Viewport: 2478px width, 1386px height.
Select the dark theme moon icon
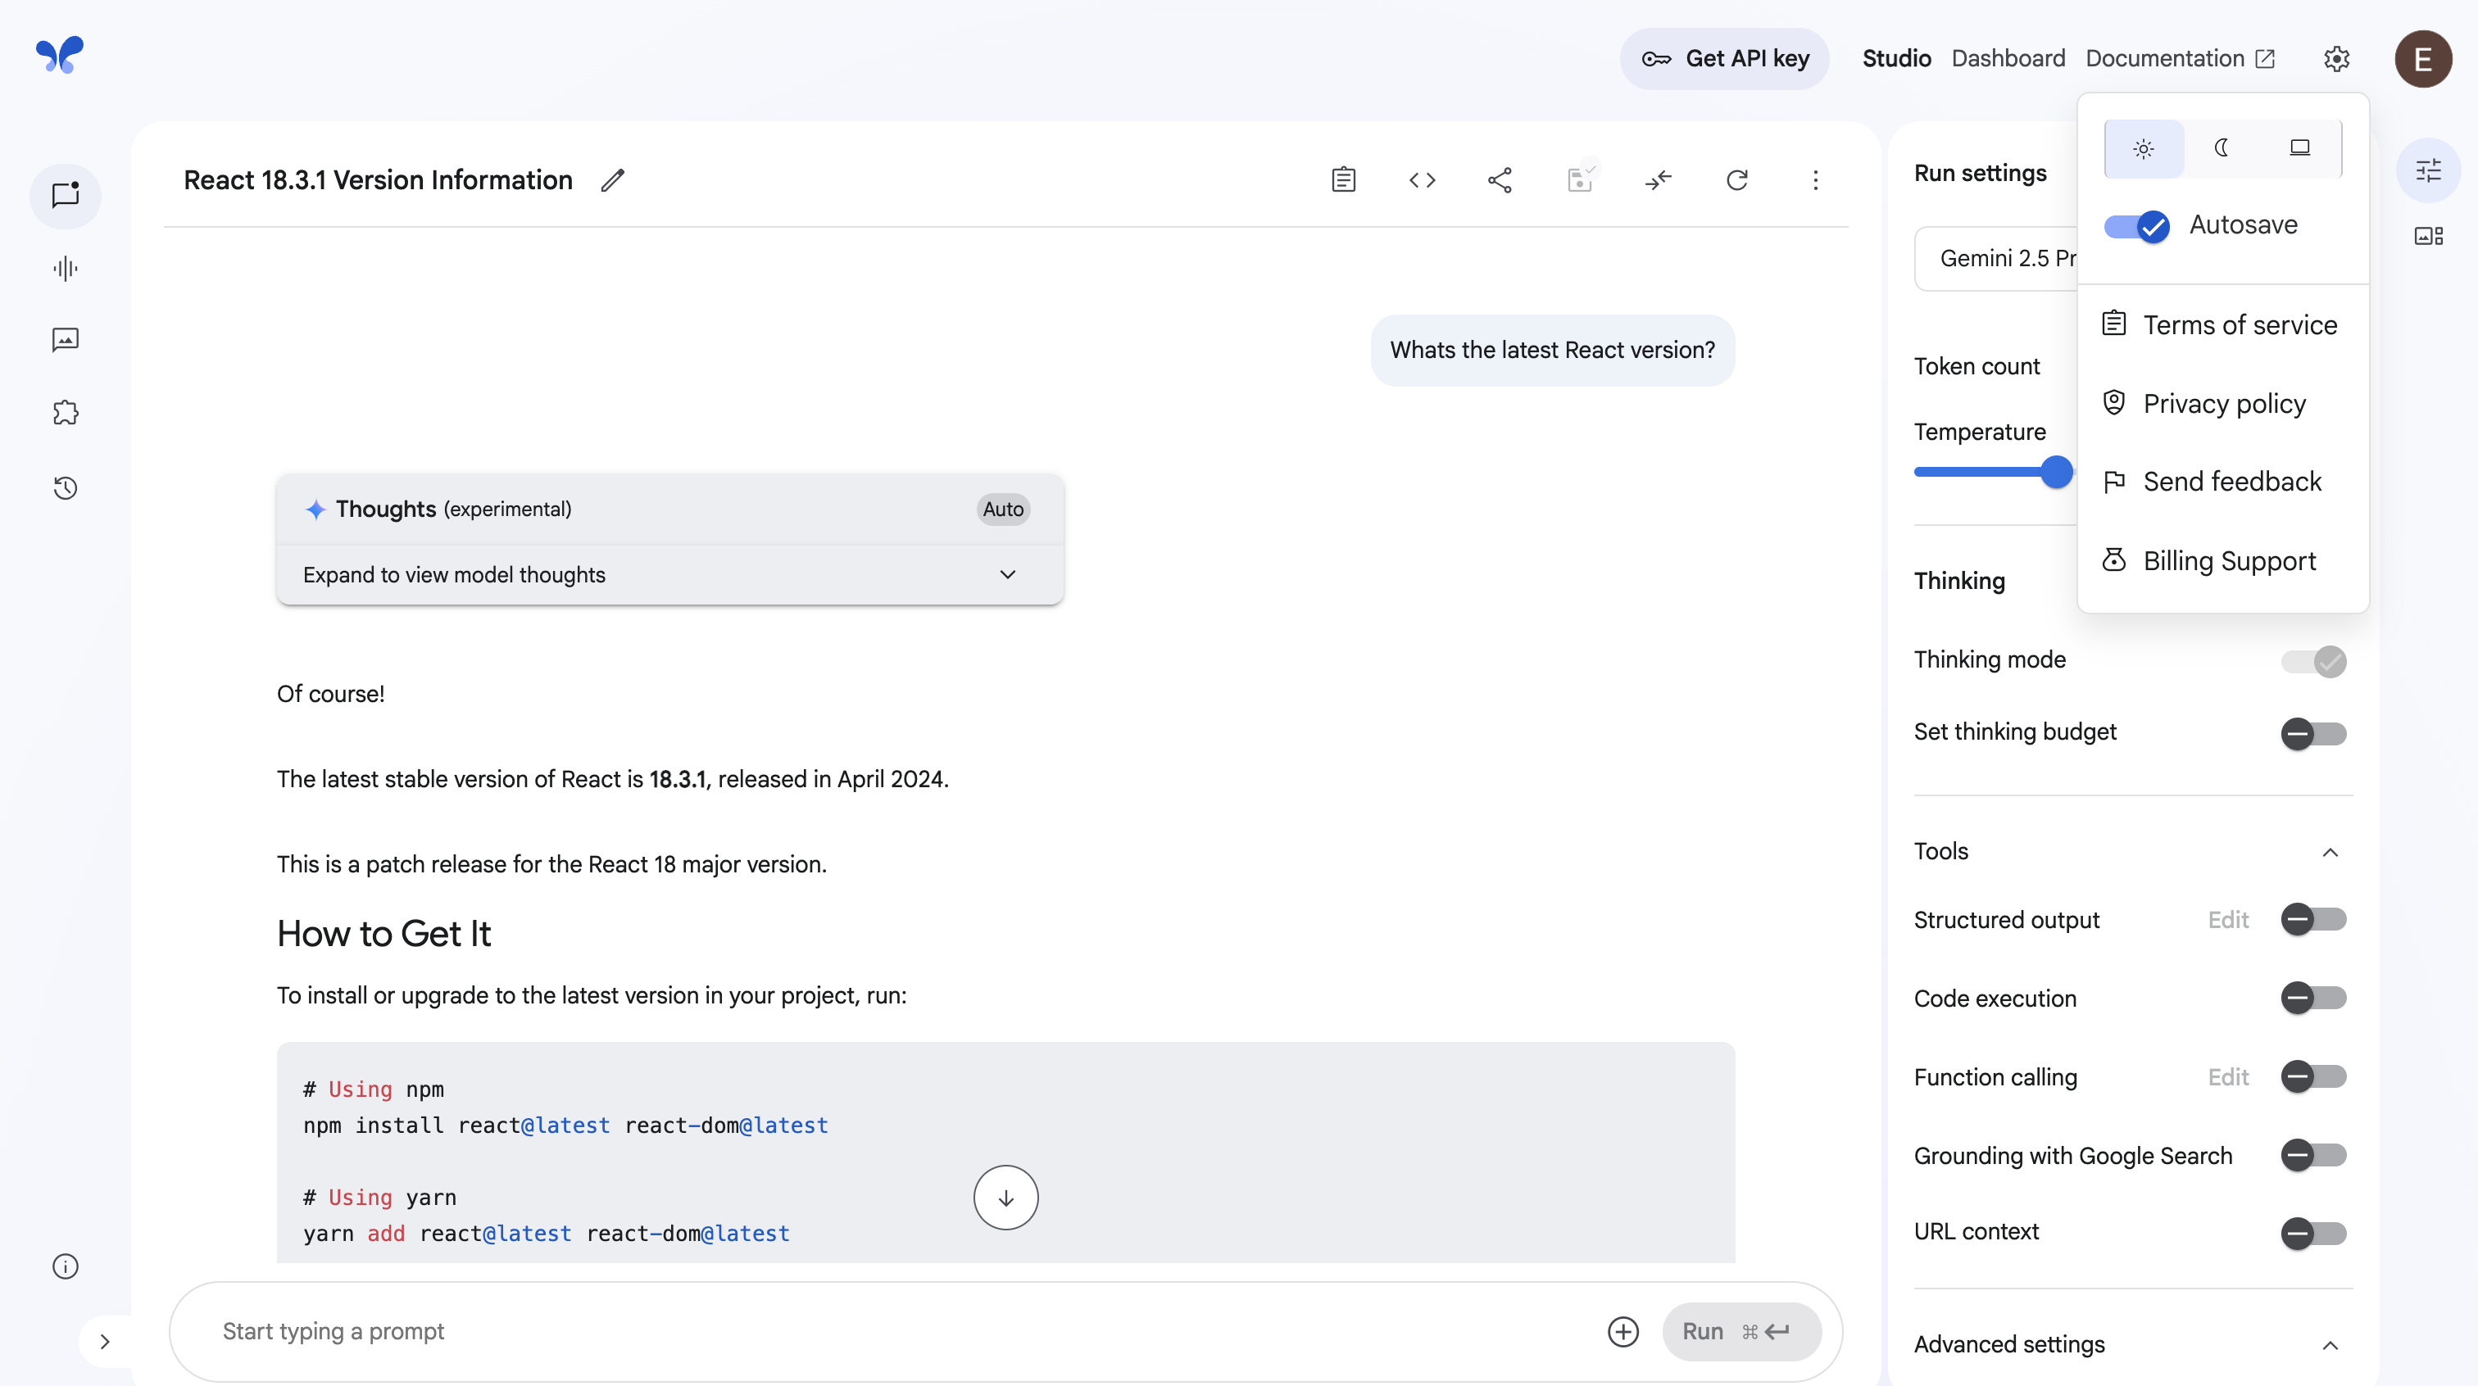tap(2222, 148)
